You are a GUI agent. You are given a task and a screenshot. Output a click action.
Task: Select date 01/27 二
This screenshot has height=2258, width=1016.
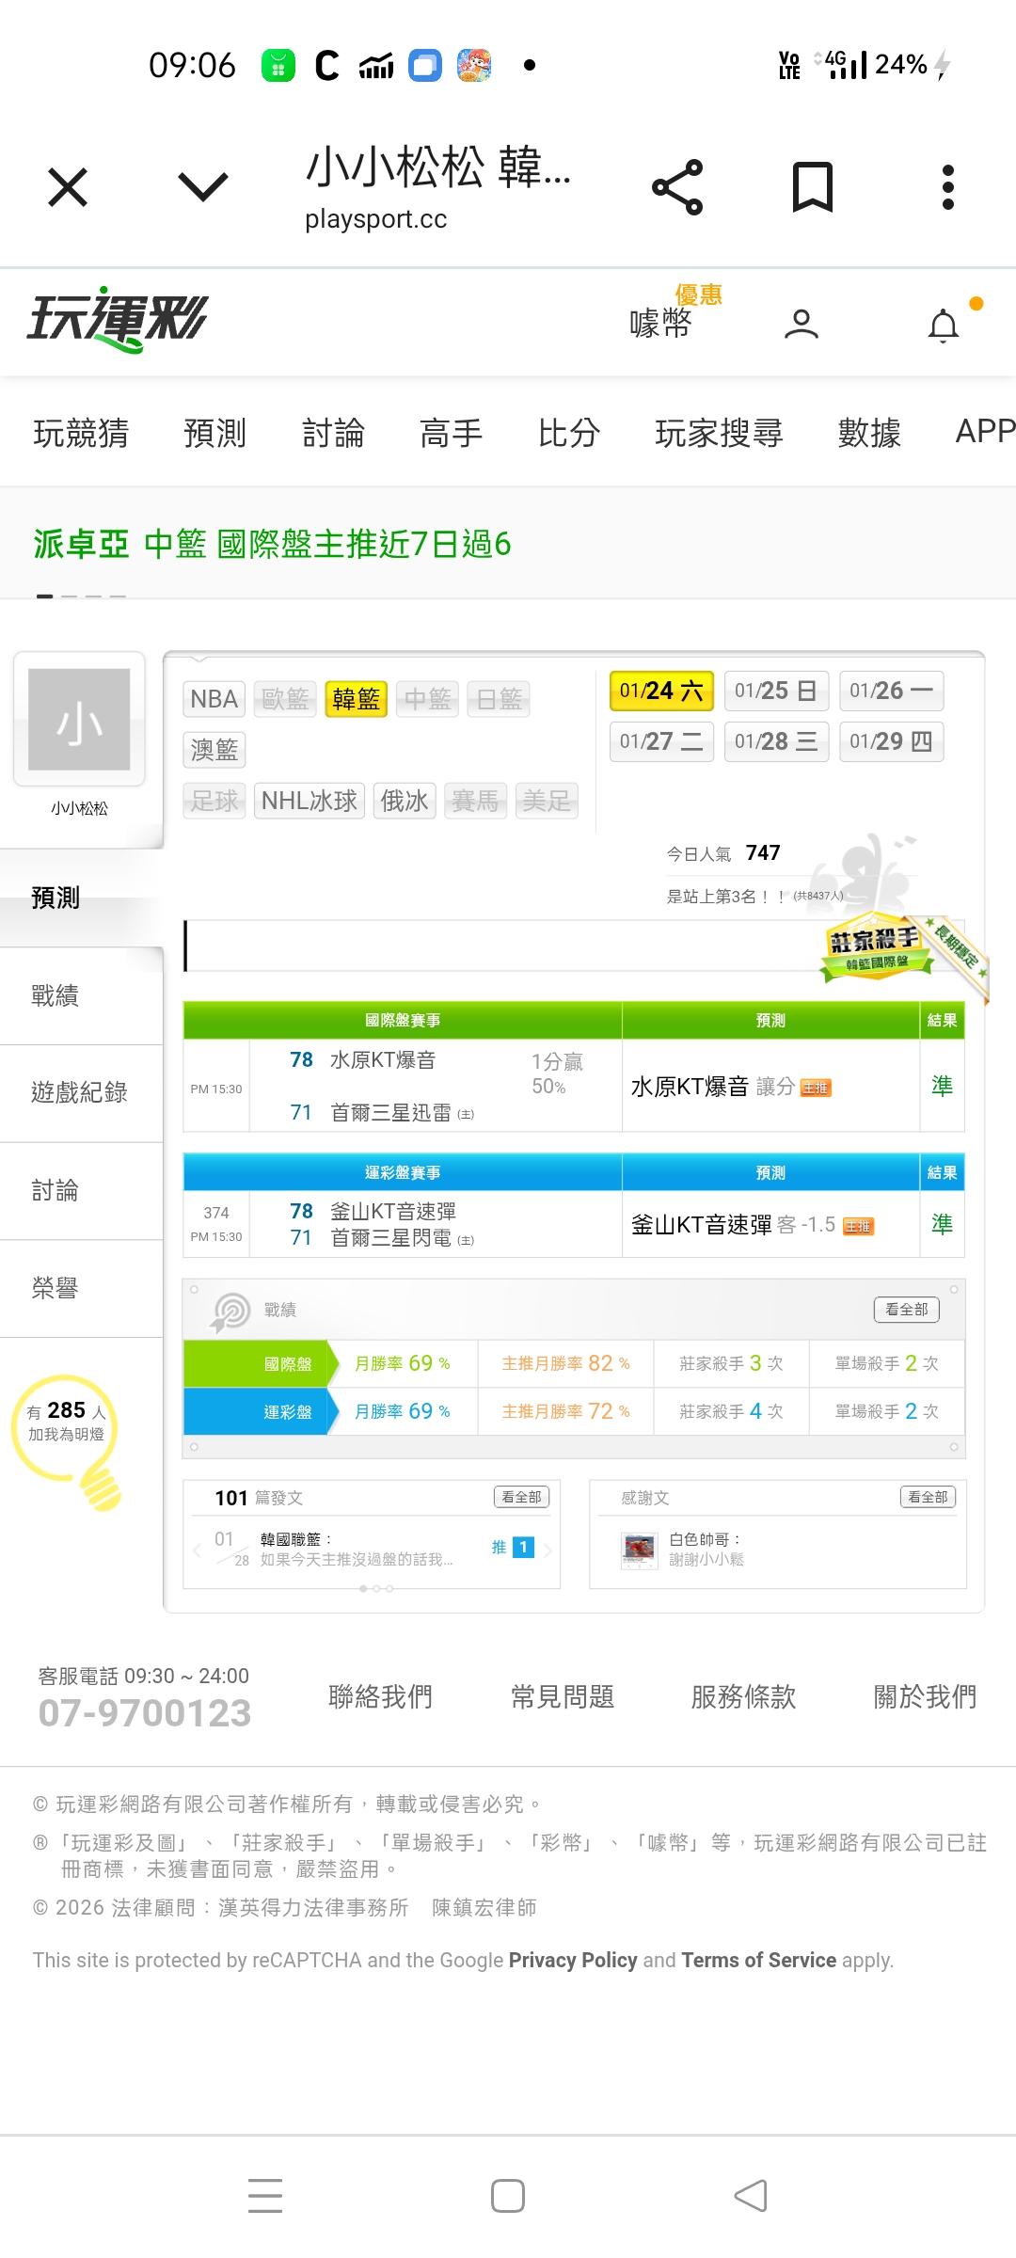tap(661, 741)
